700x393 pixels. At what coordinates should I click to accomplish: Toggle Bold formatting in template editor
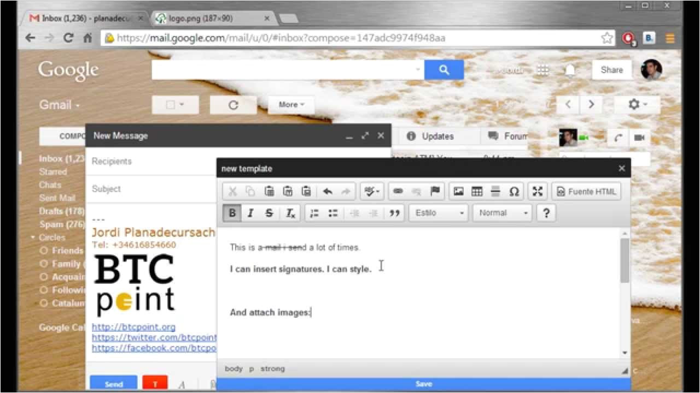pyautogui.click(x=232, y=213)
